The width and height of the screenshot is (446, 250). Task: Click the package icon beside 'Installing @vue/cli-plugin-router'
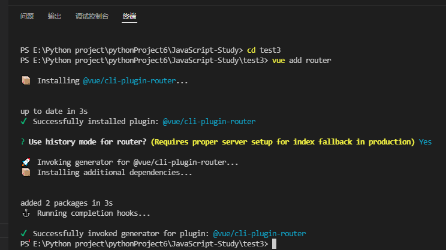pos(26,80)
